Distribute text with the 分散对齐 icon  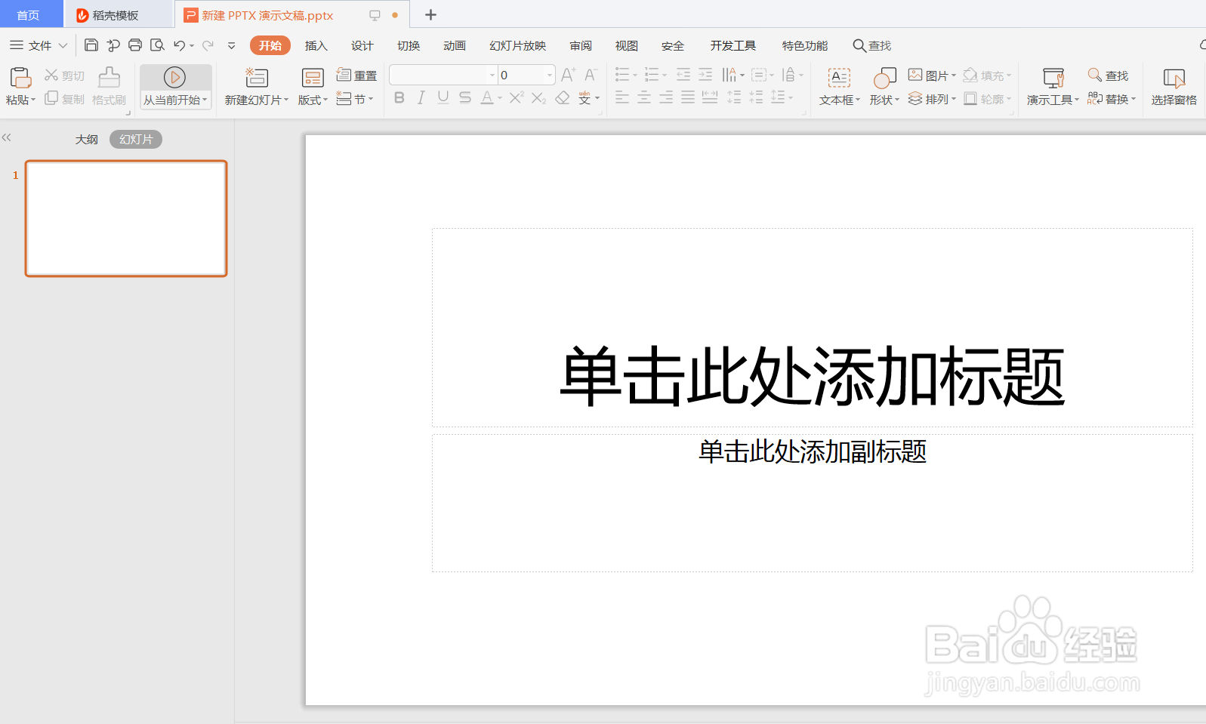pos(710,97)
